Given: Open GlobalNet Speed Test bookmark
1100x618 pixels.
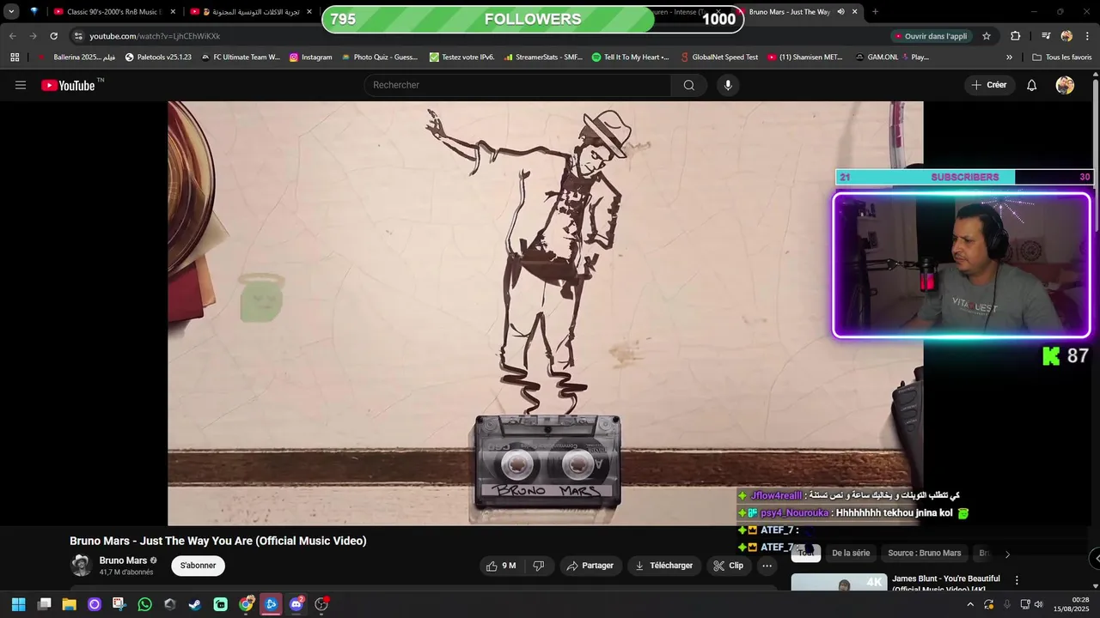Looking at the screenshot, I should (x=718, y=58).
